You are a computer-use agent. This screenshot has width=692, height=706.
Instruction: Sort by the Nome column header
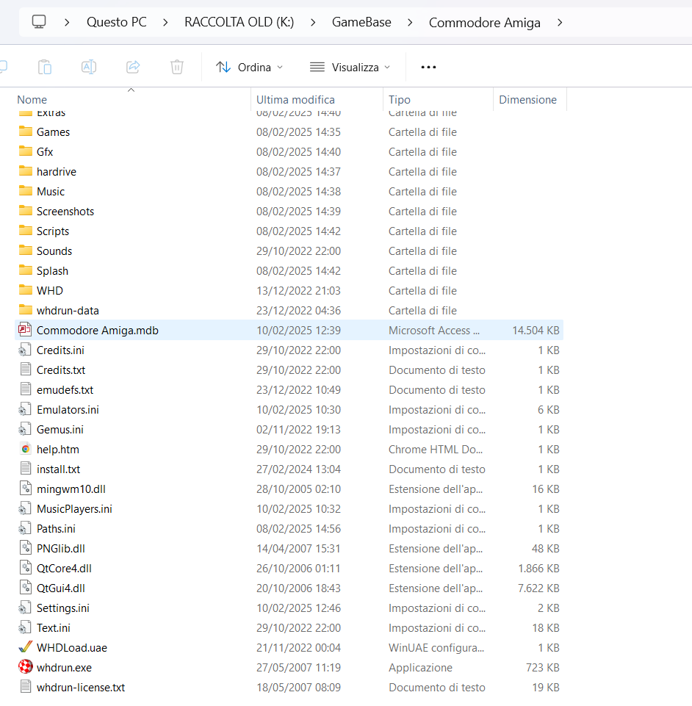pos(32,99)
